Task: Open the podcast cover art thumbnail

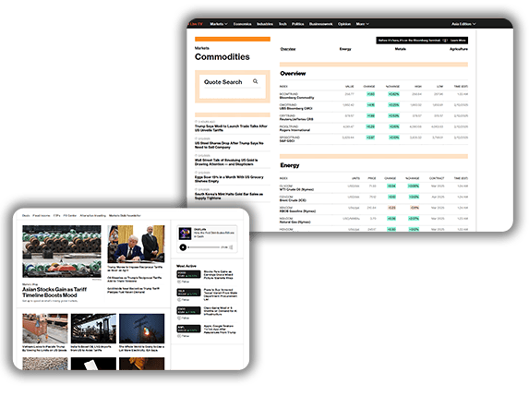Action: tap(185, 234)
